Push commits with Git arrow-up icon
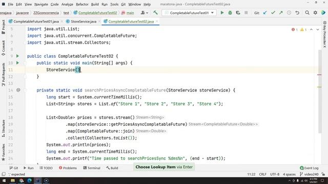This screenshot has width=328, height=184. [281, 13]
